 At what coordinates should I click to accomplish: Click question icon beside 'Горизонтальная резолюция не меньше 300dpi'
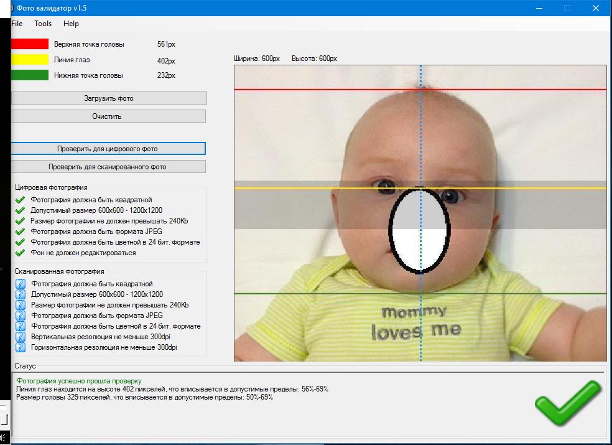pos(21,347)
